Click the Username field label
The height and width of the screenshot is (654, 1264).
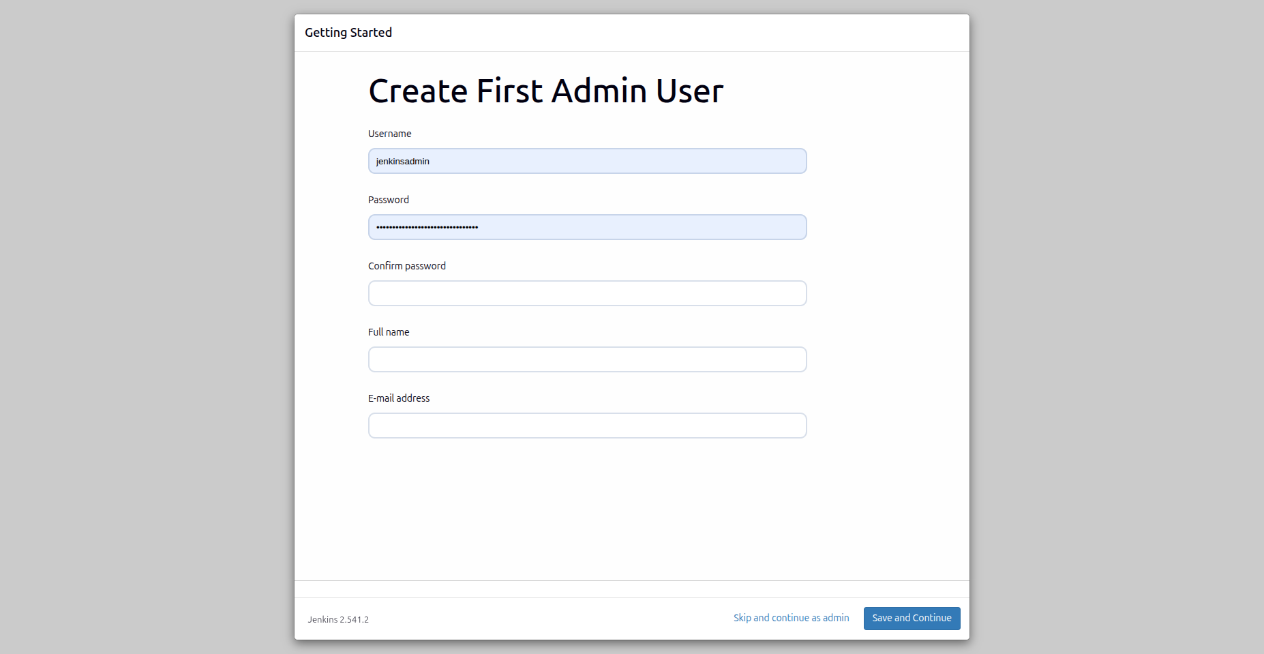coord(389,134)
